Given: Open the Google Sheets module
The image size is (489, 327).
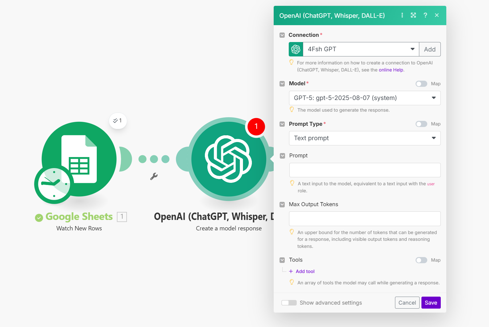Looking at the screenshot, I should click(x=79, y=159).
